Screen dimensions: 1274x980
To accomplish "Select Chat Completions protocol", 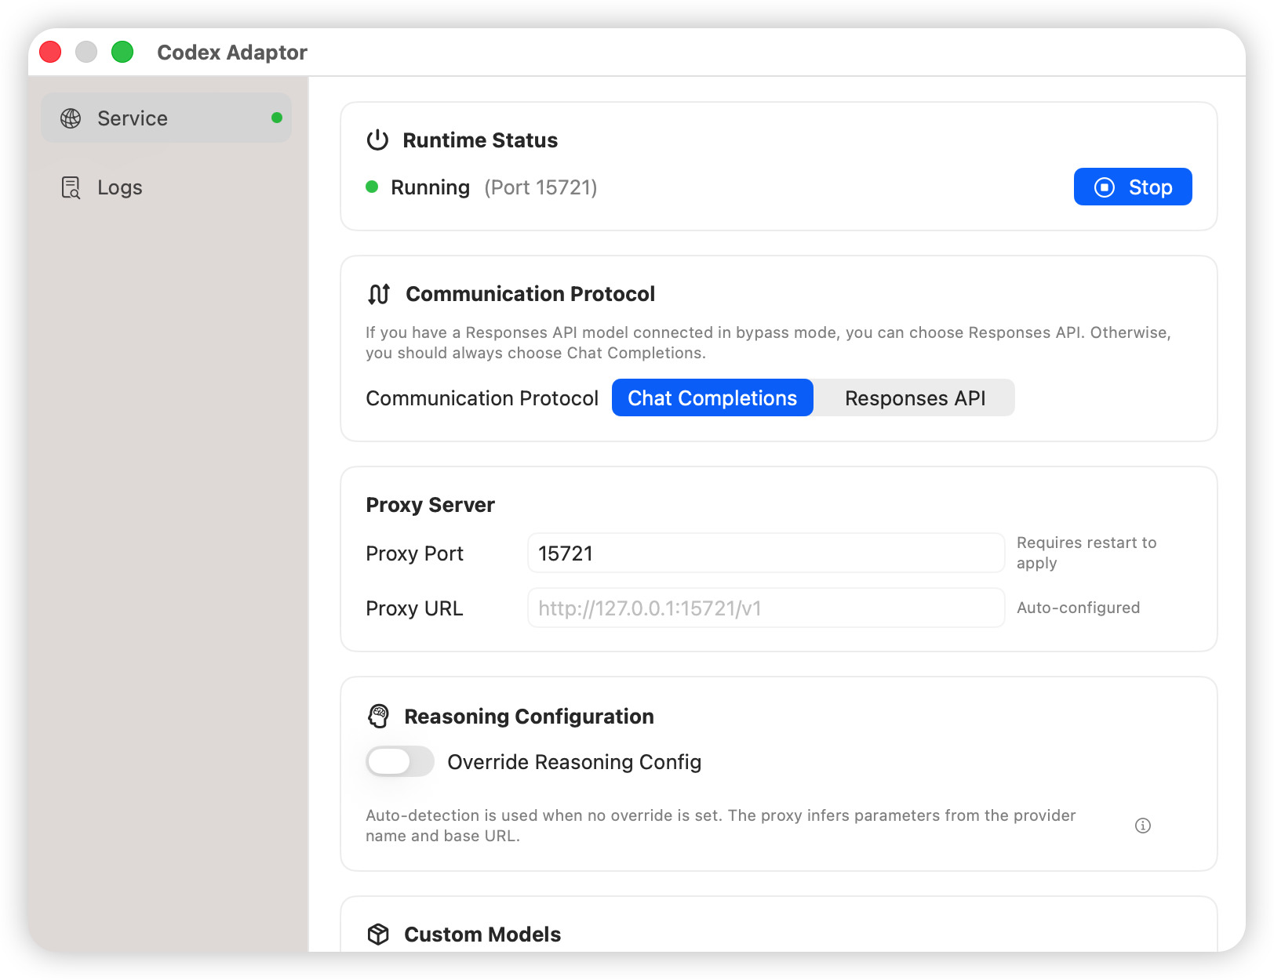I will tap(712, 397).
